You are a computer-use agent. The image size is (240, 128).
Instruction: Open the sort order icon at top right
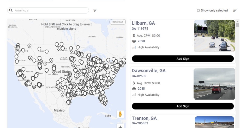pyautogui.click(x=235, y=11)
